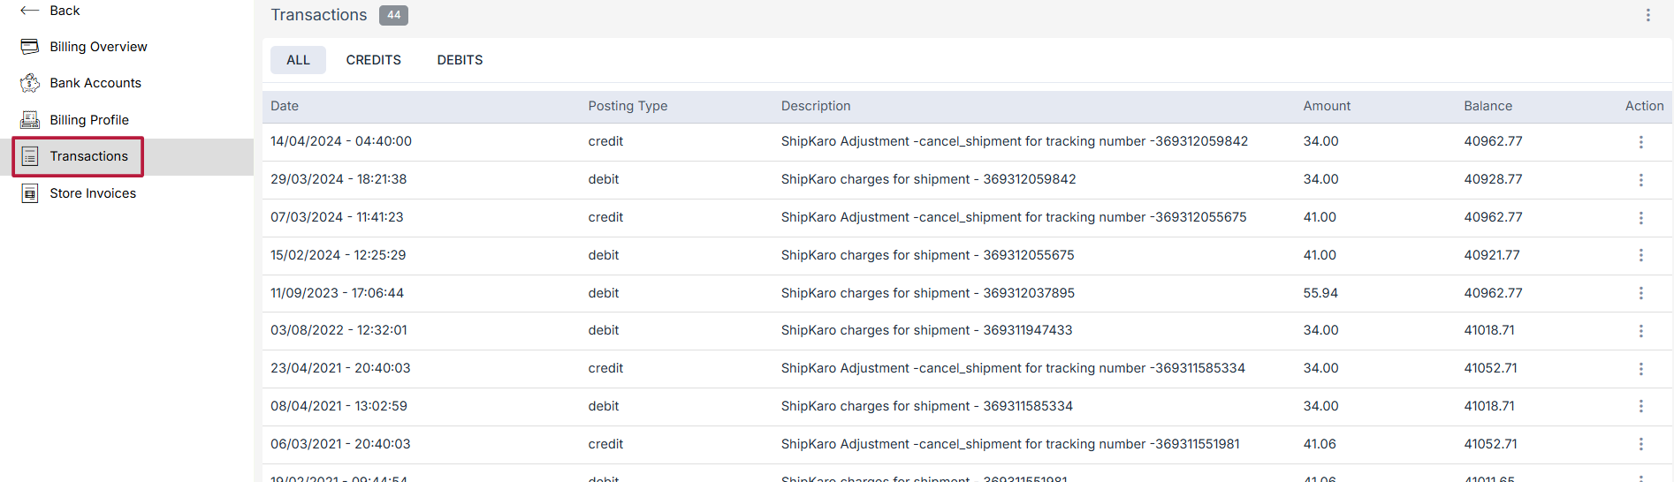
Task: Click the Amount column header
Action: point(1326,106)
